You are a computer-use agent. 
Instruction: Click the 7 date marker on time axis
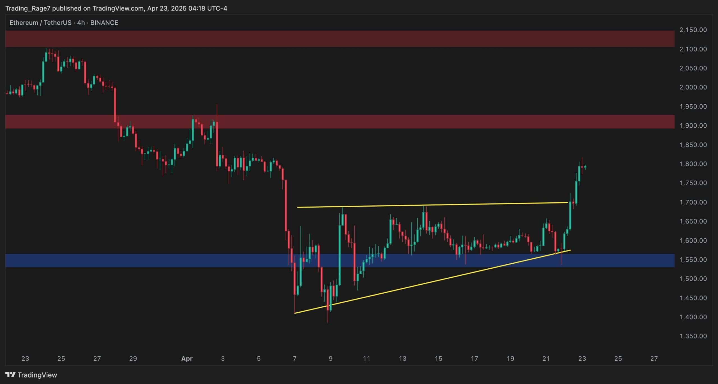(294, 359)
